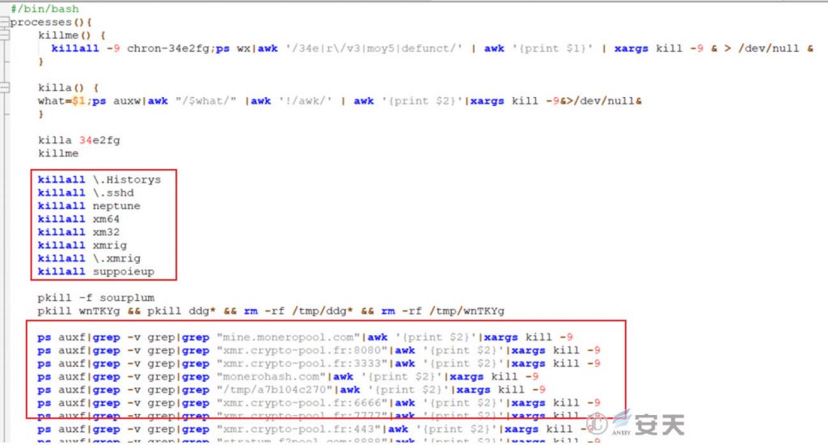Click the killall \.sshd line
The width and height of the screenshot is (828, 445).
(86, 193)
